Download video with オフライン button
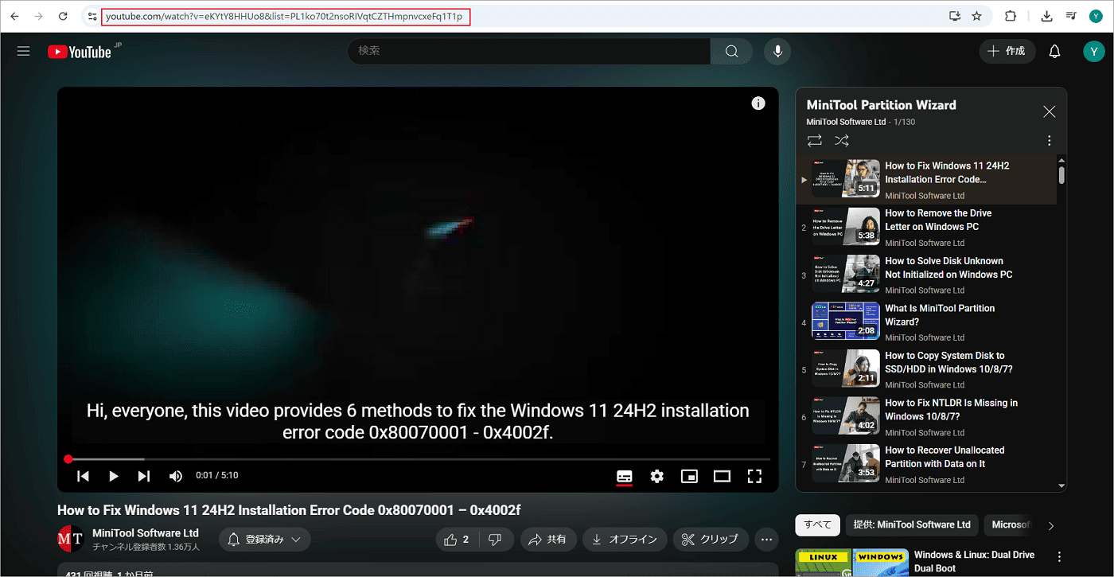1114x577 pixels. pyautogui.click(x=625, y=540)
